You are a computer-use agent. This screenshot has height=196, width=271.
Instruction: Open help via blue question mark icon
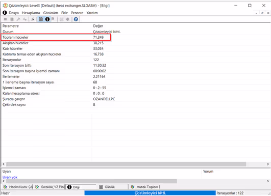pyautogui.click(x=76, y=19)
